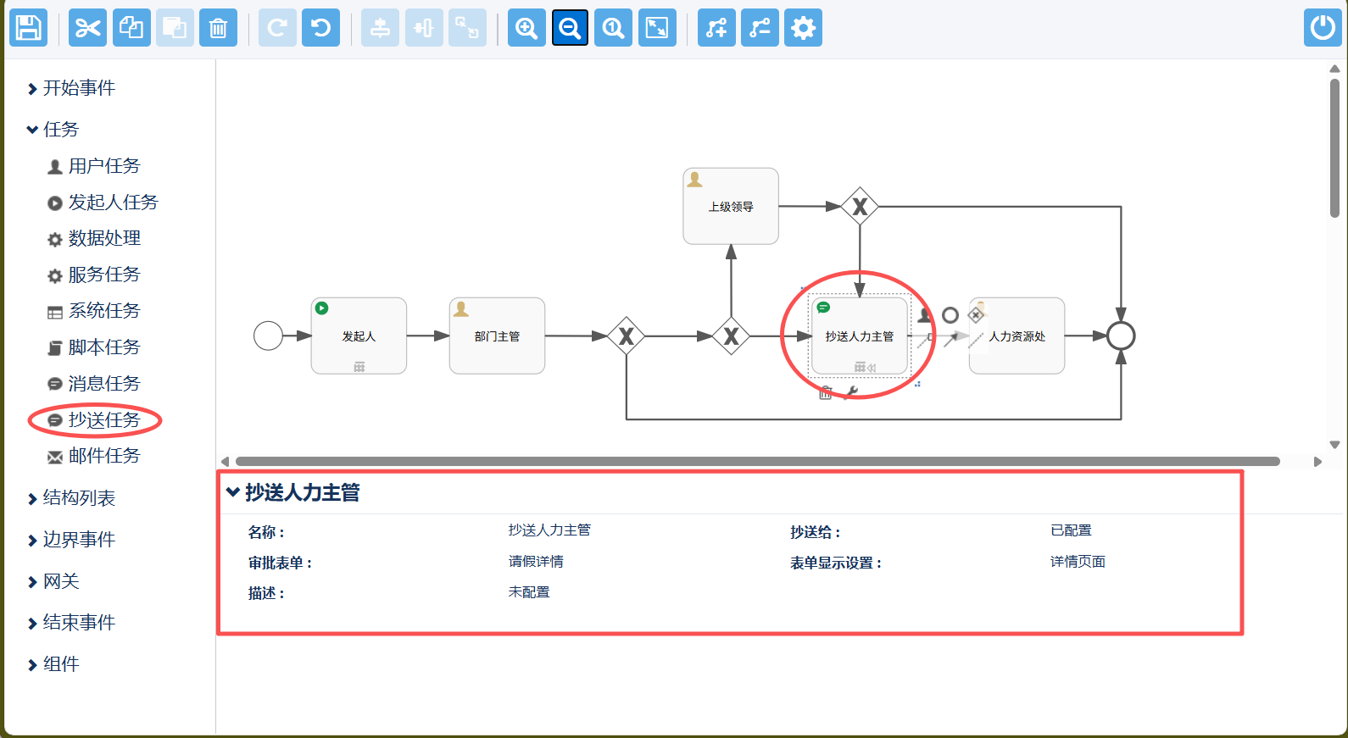Click the zoom in magnifier icon
The image size is (1348, 738).
point(526,28)
